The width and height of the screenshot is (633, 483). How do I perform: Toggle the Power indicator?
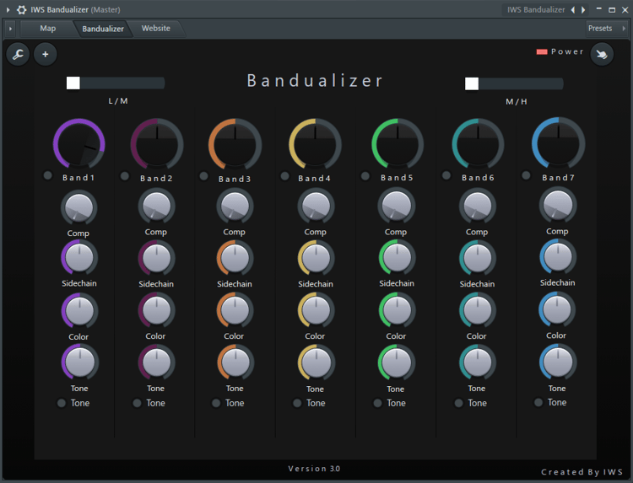[x=542, y=51]
